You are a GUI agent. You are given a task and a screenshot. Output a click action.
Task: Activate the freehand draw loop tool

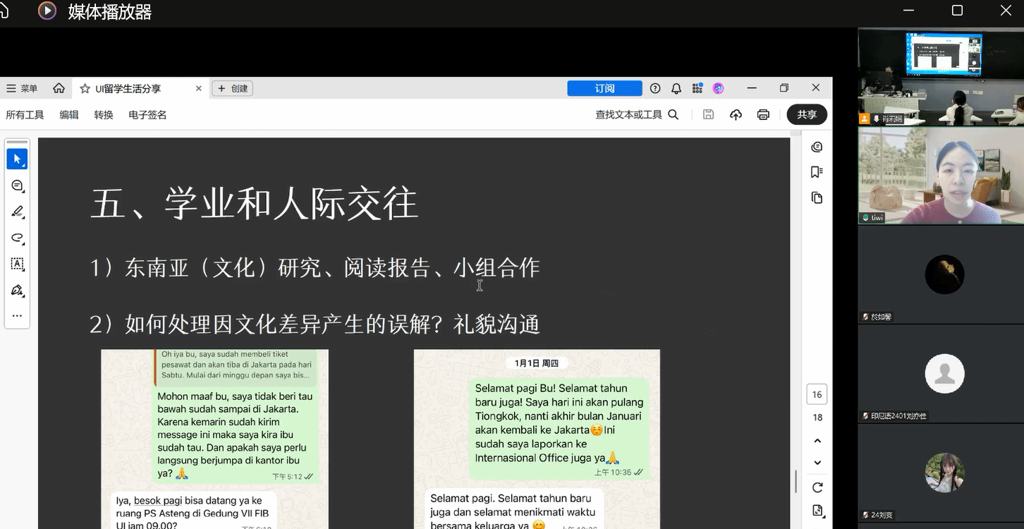pos(17,238)
